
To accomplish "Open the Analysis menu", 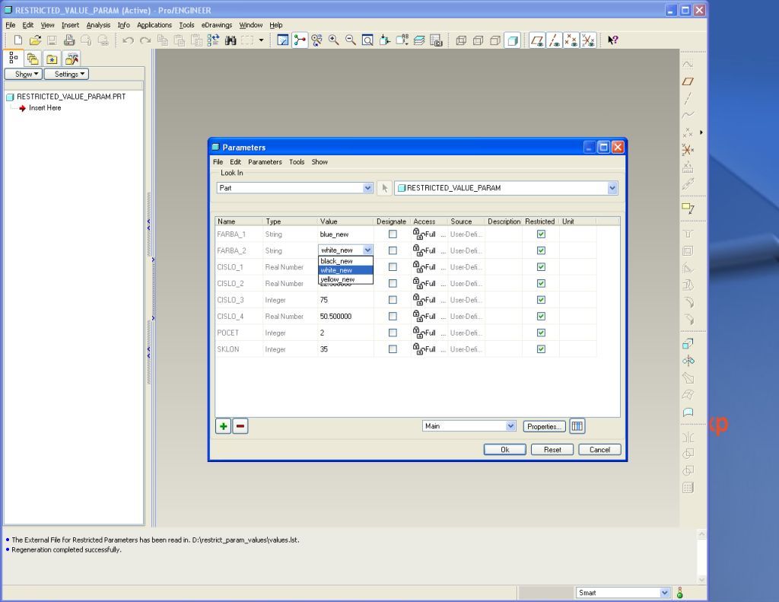I will coord(98,25).
